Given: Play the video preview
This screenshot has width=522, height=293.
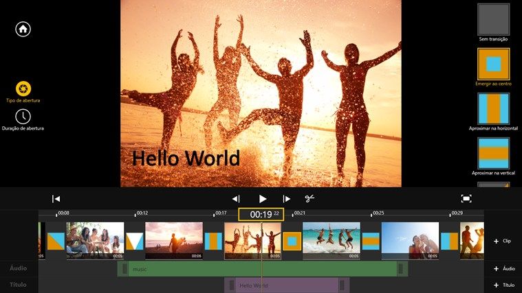Looking at the screenshot, I should [x=263, y=199].
